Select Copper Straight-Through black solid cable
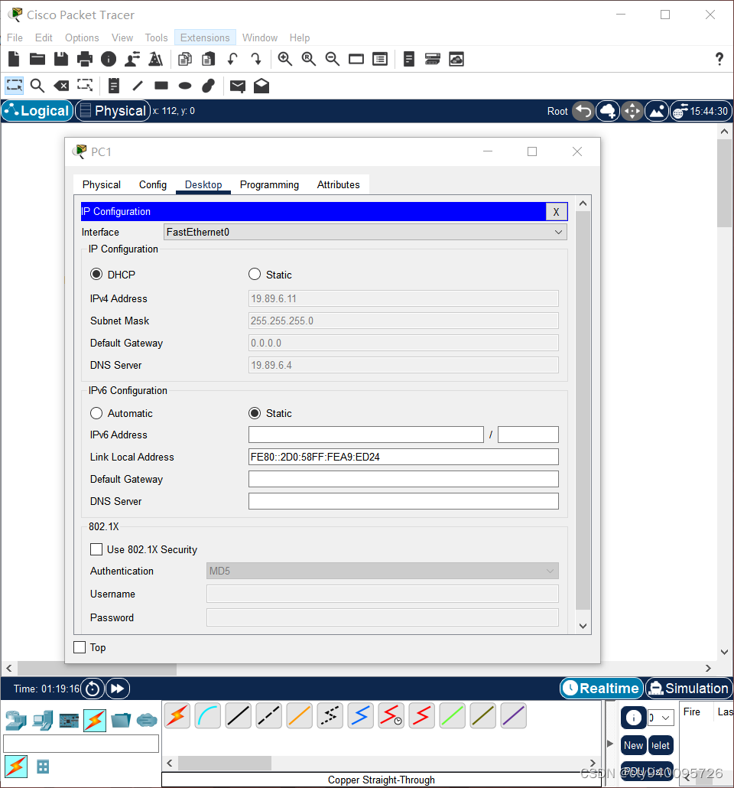The height and width of the screenshot is (788, 734). [238, 715]
